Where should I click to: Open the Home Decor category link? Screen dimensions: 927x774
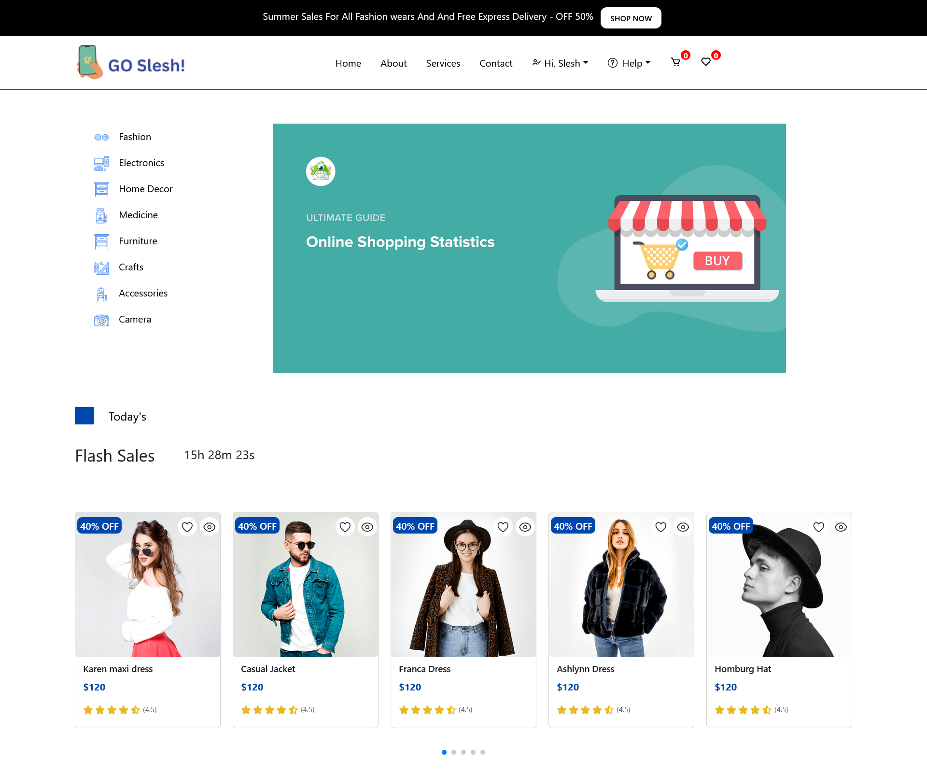[x=145, y=189]
